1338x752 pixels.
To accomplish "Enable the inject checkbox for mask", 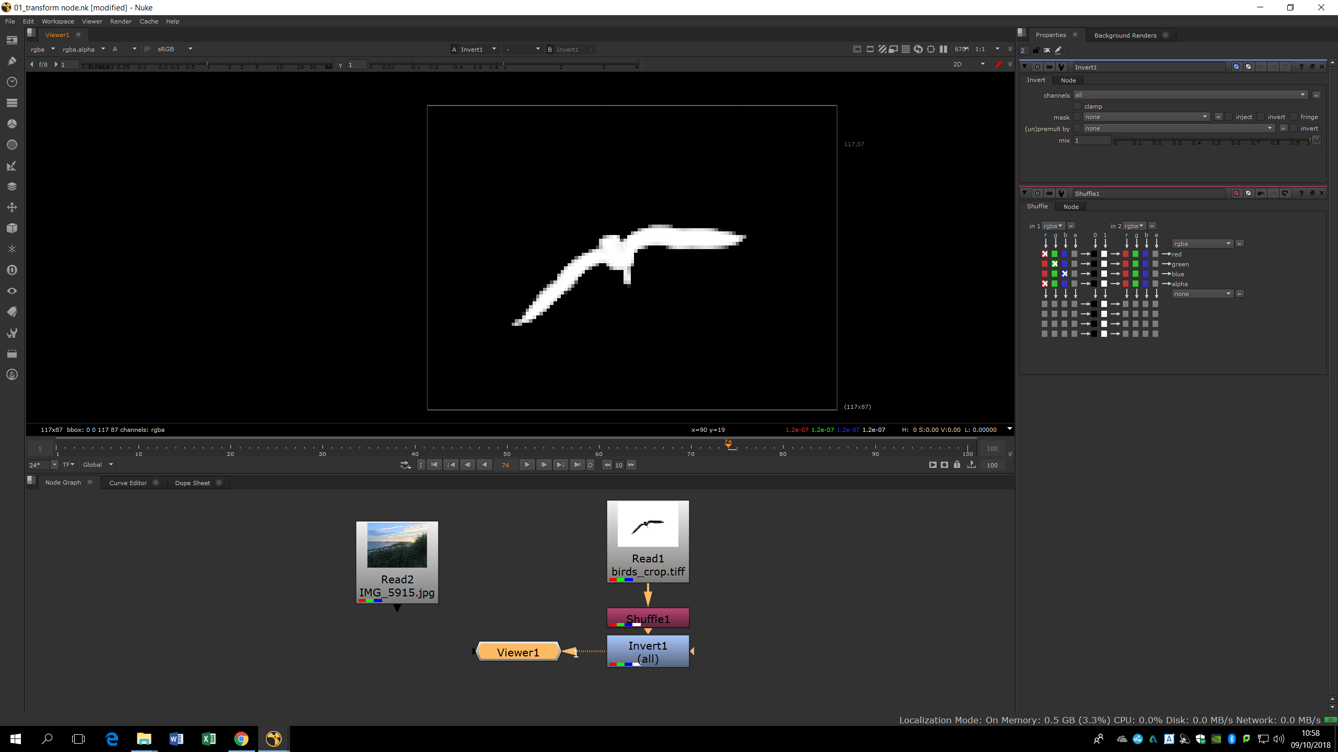I will (1229, 117).
